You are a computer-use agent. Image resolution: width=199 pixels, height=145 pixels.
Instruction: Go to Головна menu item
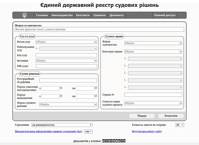(42, 15)
